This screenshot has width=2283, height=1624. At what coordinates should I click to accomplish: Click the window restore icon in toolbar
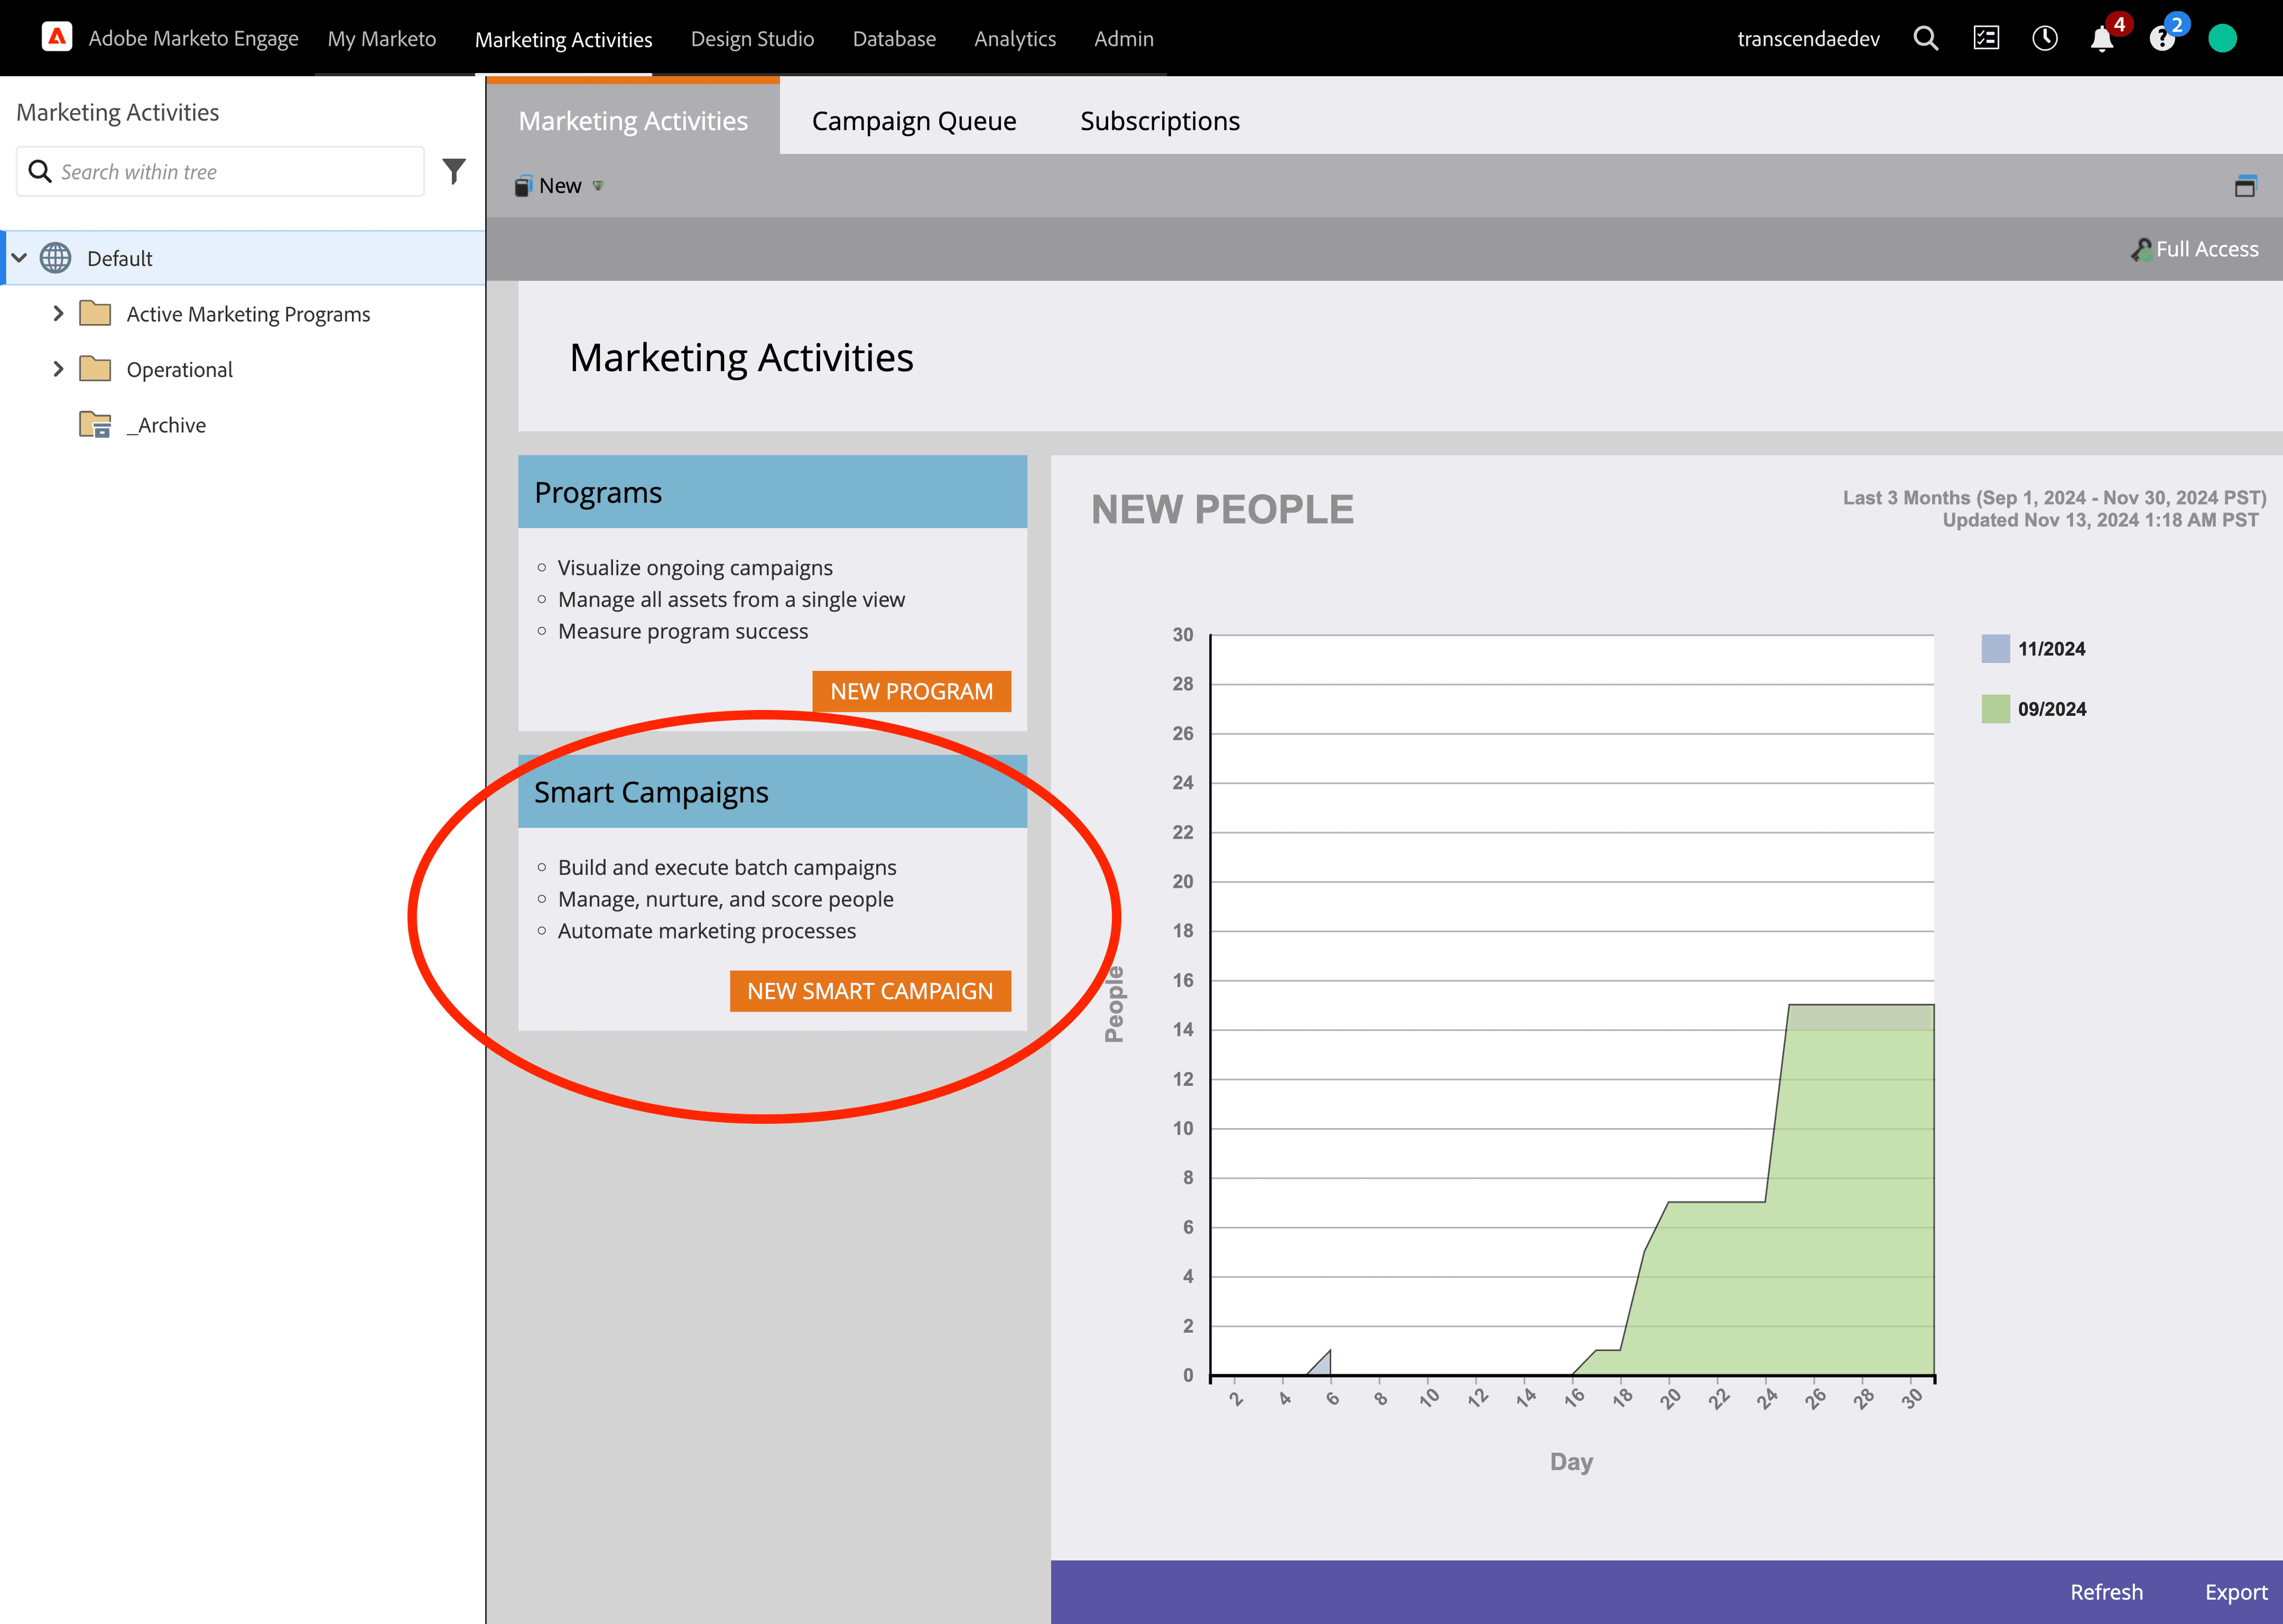coord(2245,186)
